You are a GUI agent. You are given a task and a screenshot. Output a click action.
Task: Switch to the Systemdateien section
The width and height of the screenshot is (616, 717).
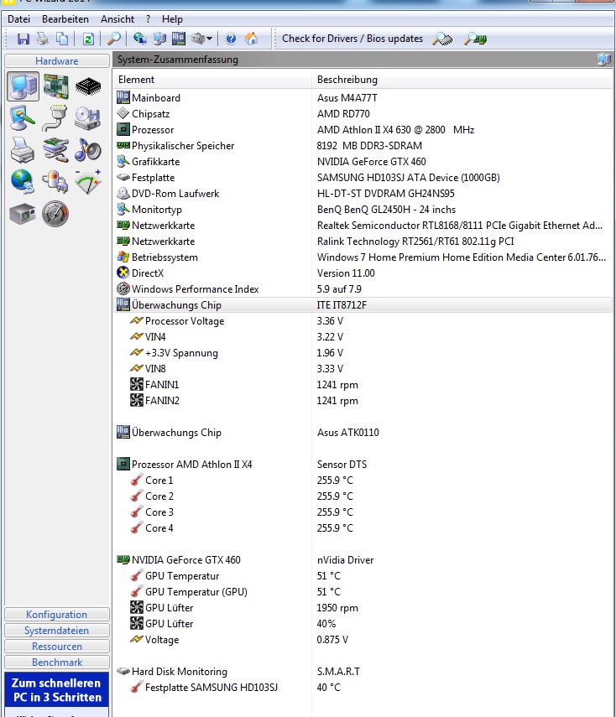[57, 630]
